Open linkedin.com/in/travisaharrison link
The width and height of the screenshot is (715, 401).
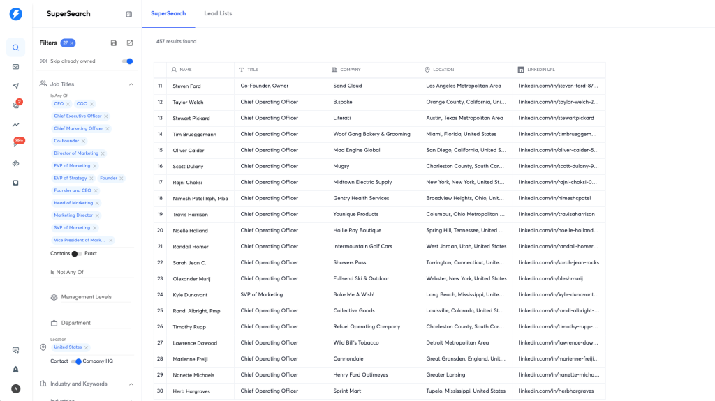click(556, 214)
